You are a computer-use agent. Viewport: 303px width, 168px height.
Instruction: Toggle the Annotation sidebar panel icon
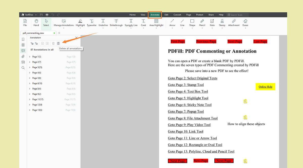(x=23, y=51)
